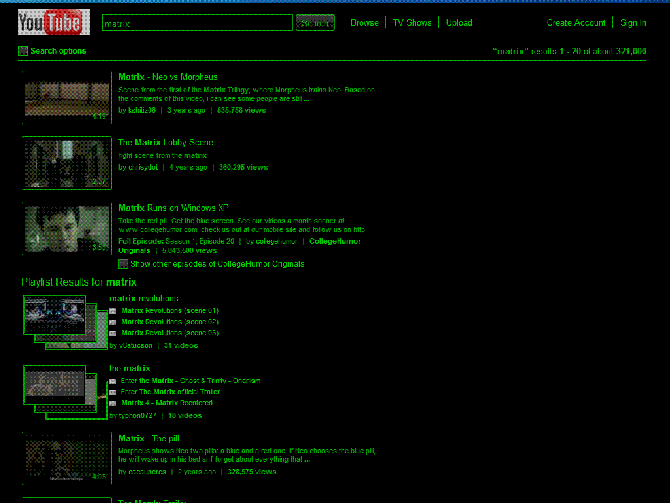Click icon beside Matrix Revolutions (scene 03)
This screenshot has height=503, width=670.
click(113, 333)
